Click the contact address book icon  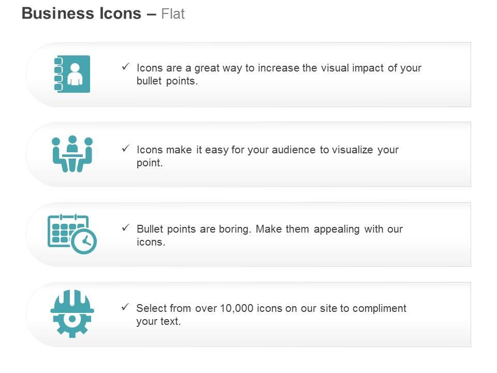(x=72, y=74)
